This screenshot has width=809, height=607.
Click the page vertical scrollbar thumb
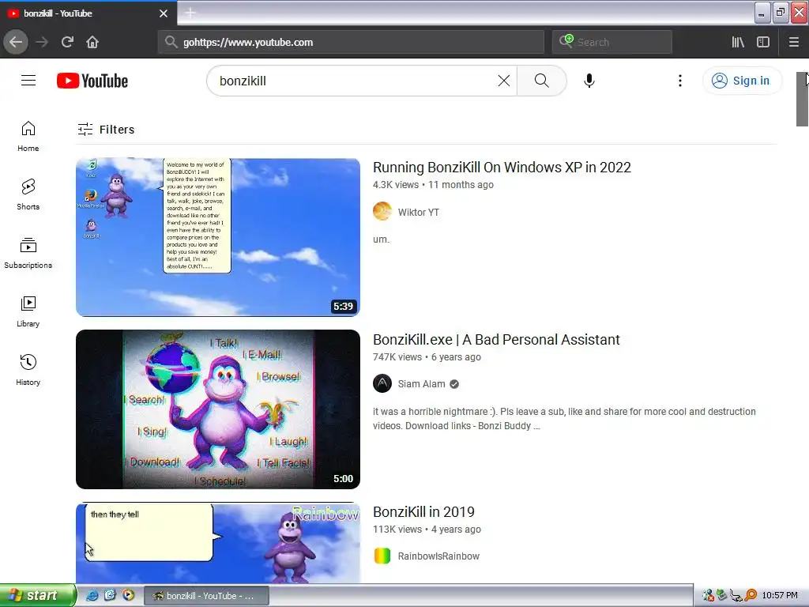802,99
